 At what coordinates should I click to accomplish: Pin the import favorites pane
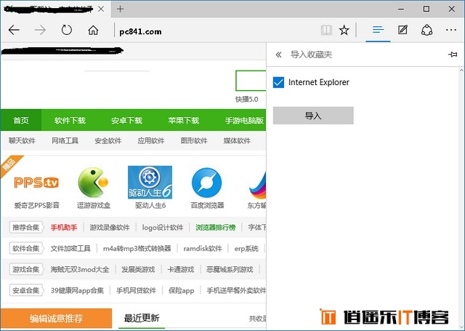(x=452, y=55)
